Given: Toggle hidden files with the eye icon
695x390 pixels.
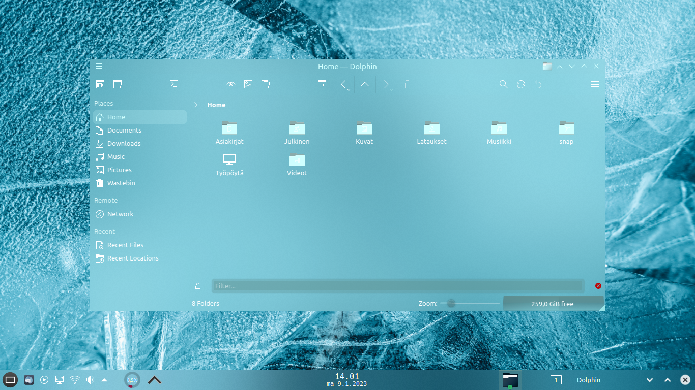Looking at the screenshot, I should [x=231, y=84].
